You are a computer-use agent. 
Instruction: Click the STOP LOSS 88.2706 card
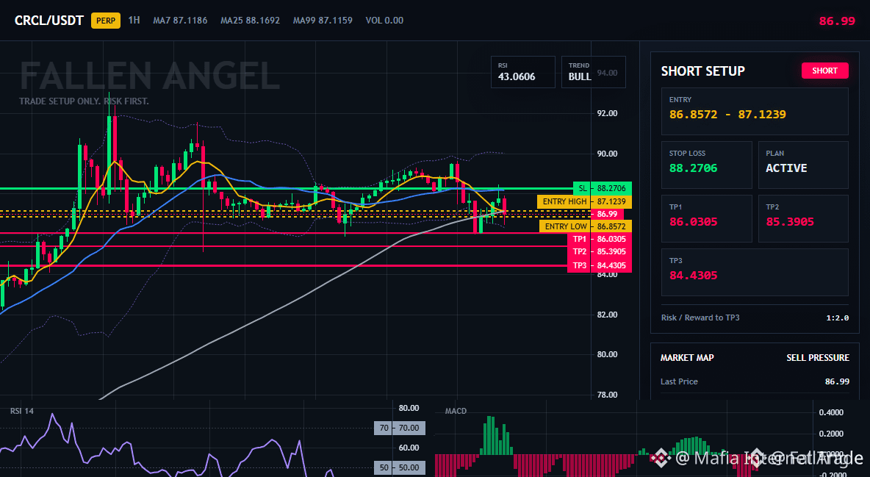[706, 165]
